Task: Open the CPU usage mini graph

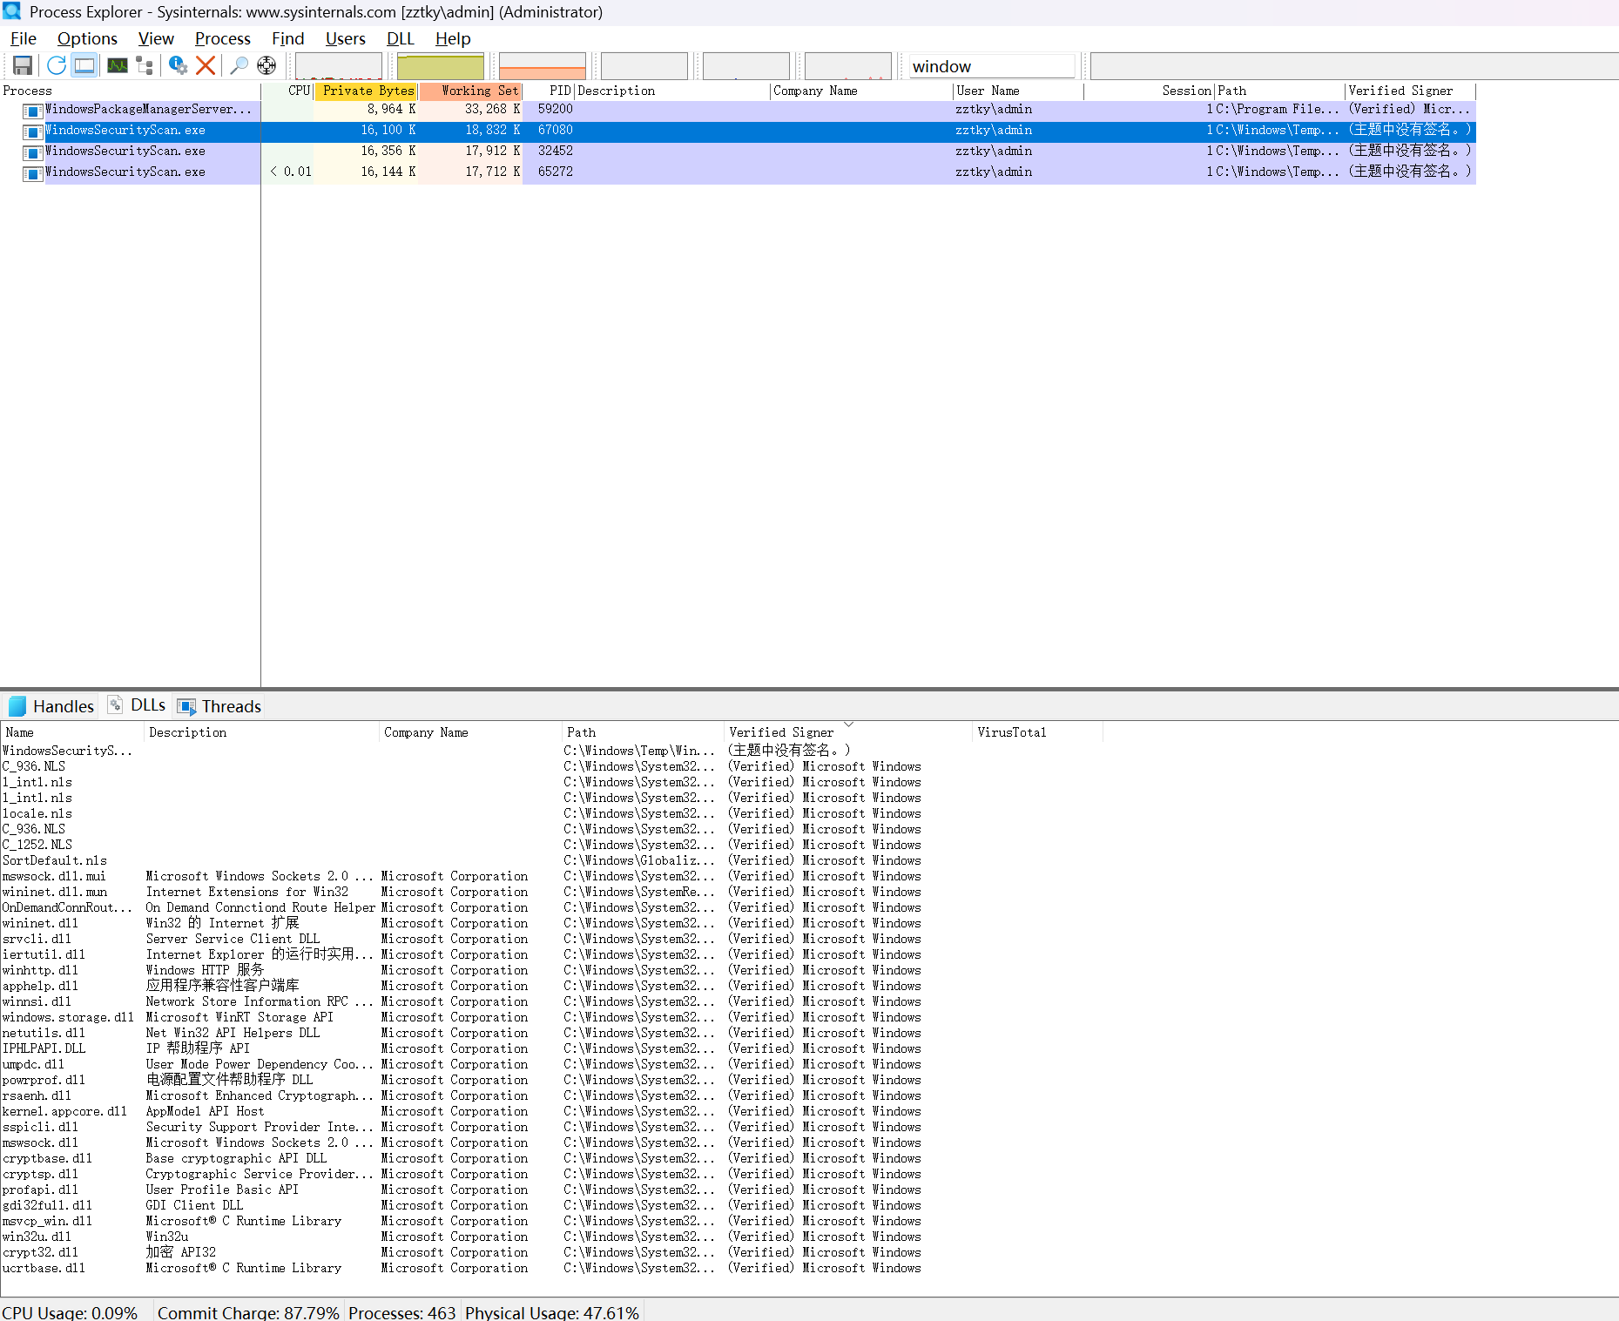Action: [x=339, y=66]
